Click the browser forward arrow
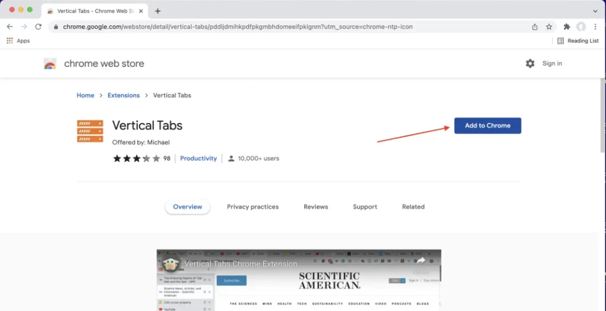Image resolution: width=606 pixels, height=311 pixels. click(x=24, y=27)
